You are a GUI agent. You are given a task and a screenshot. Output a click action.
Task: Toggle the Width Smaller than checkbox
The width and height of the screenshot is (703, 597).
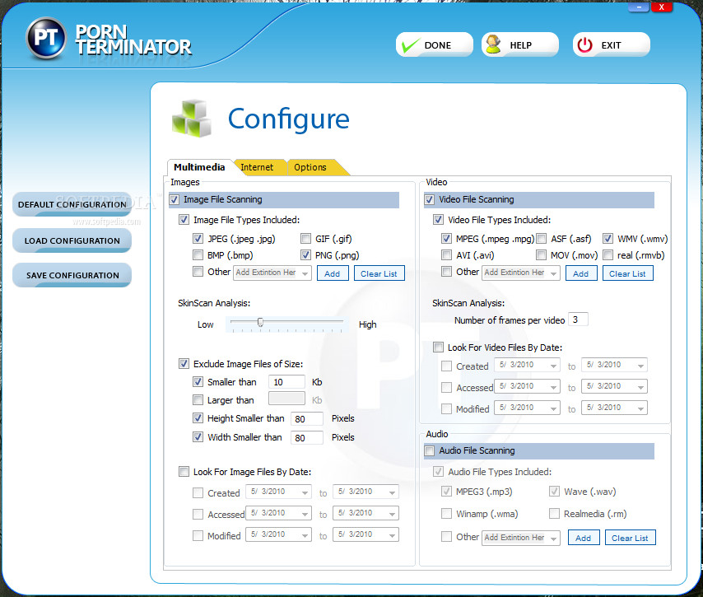[198, 437]
